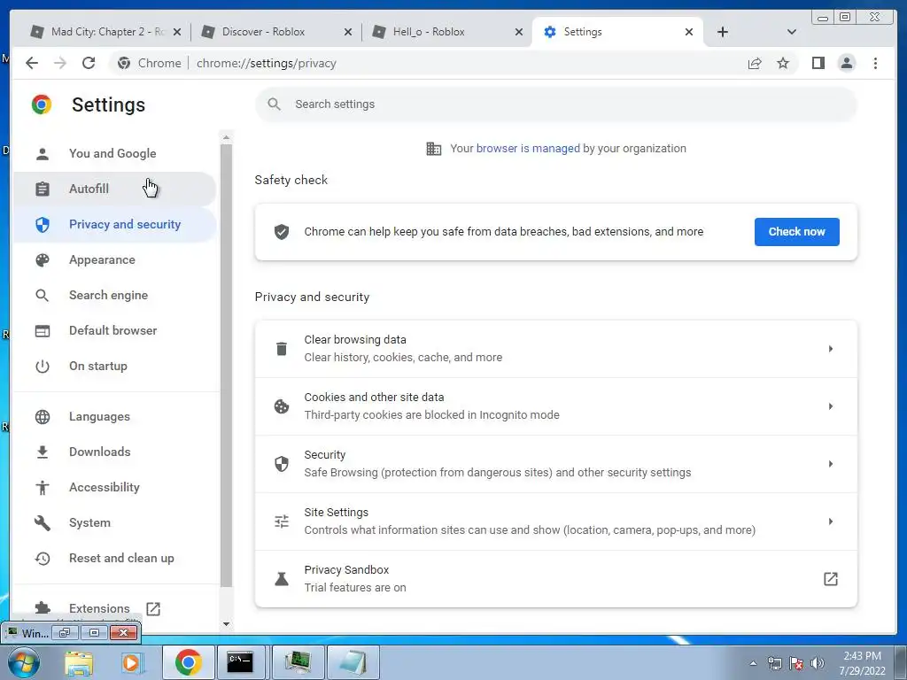
Task: Select Privacy and security in sidebar
Action: click(114, 224)
